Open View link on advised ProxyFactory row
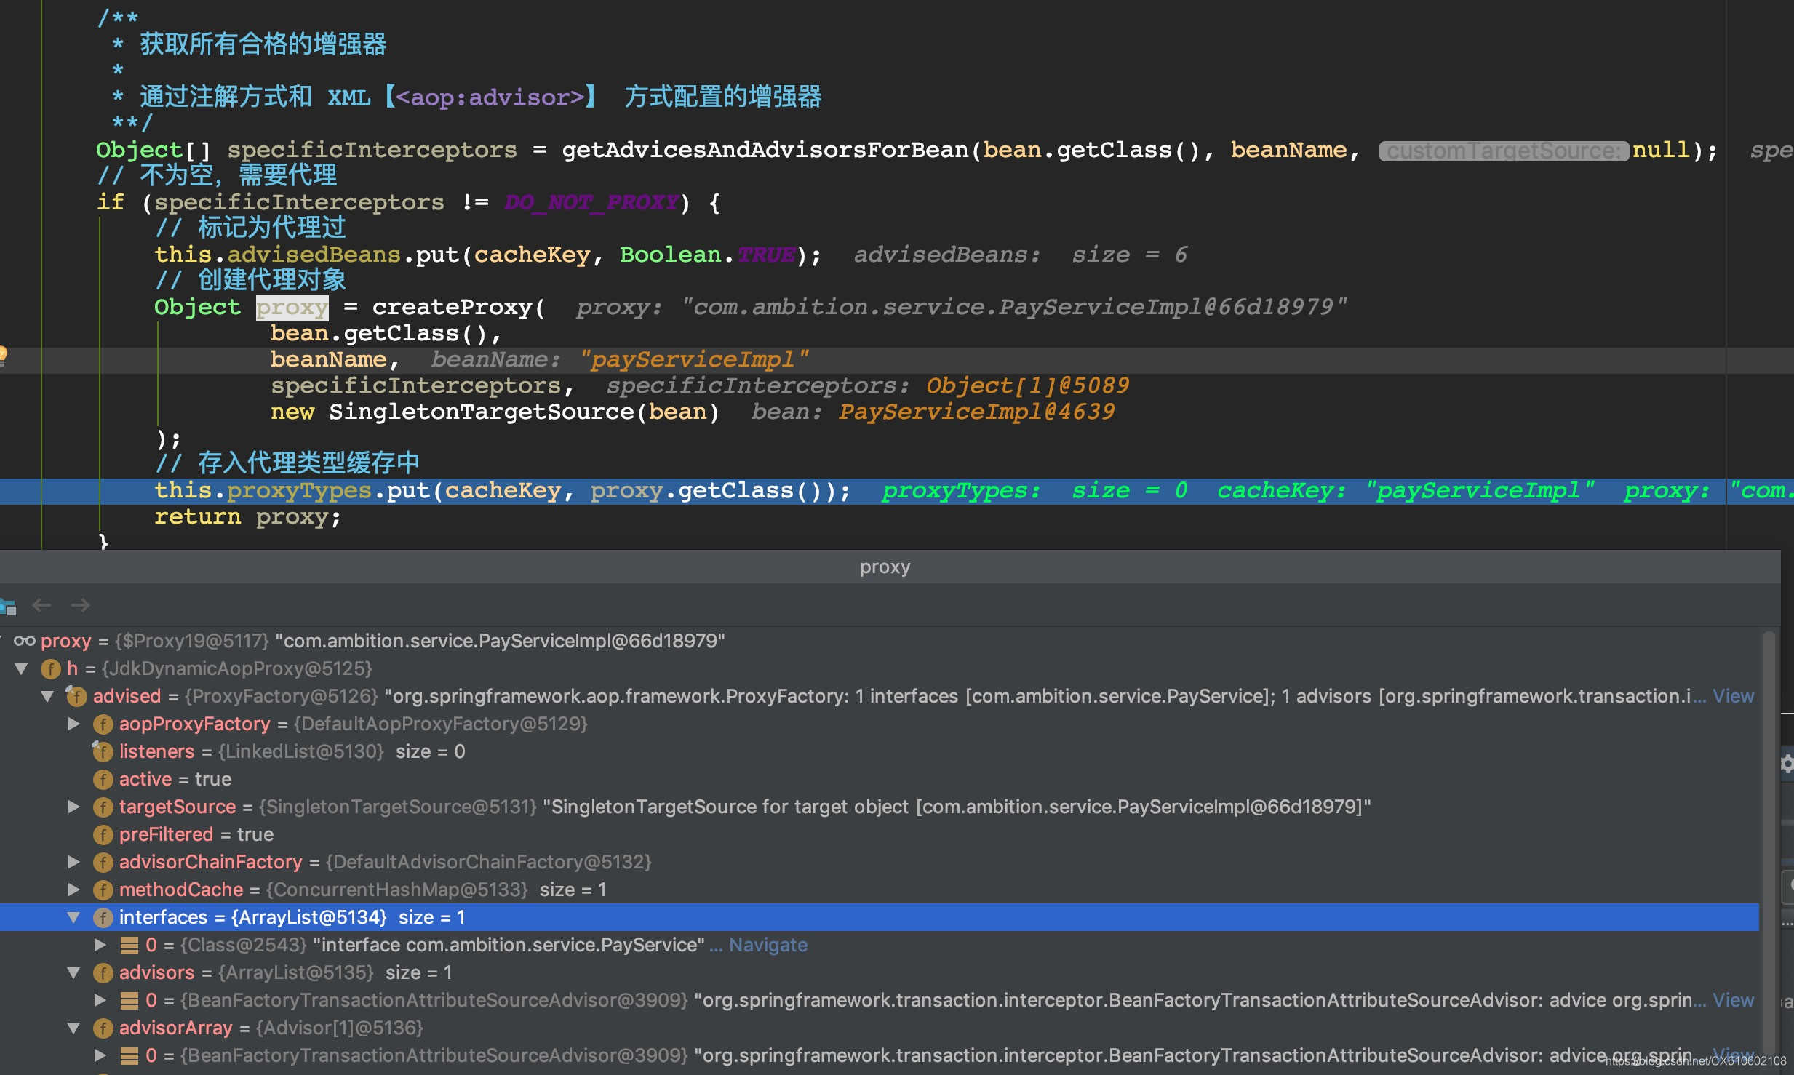Screen dimensions: 1794x1075 click(1733, 696)
